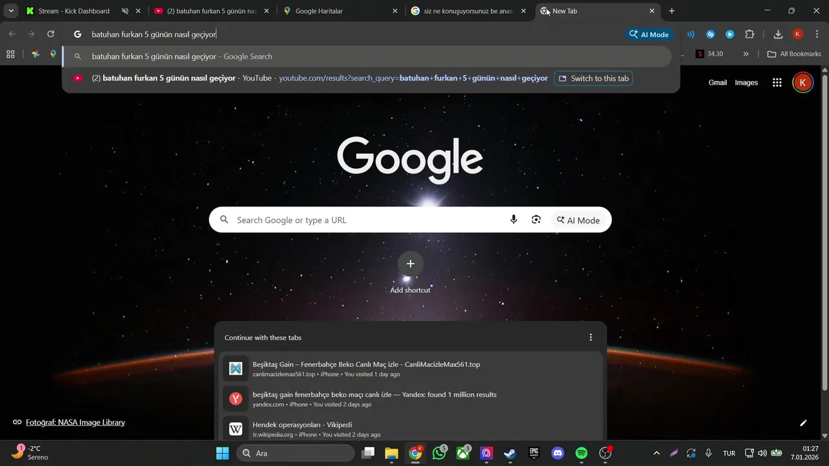This screenshot has width=829, height=466.
Task: Open the Windows Start menu
Action: click(222, 453)
